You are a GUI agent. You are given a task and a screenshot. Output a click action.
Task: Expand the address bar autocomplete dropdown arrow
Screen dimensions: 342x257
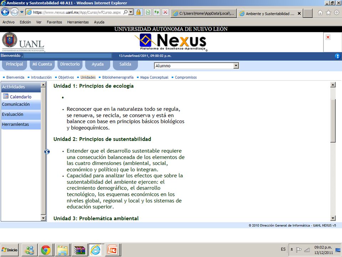(131, 12)
